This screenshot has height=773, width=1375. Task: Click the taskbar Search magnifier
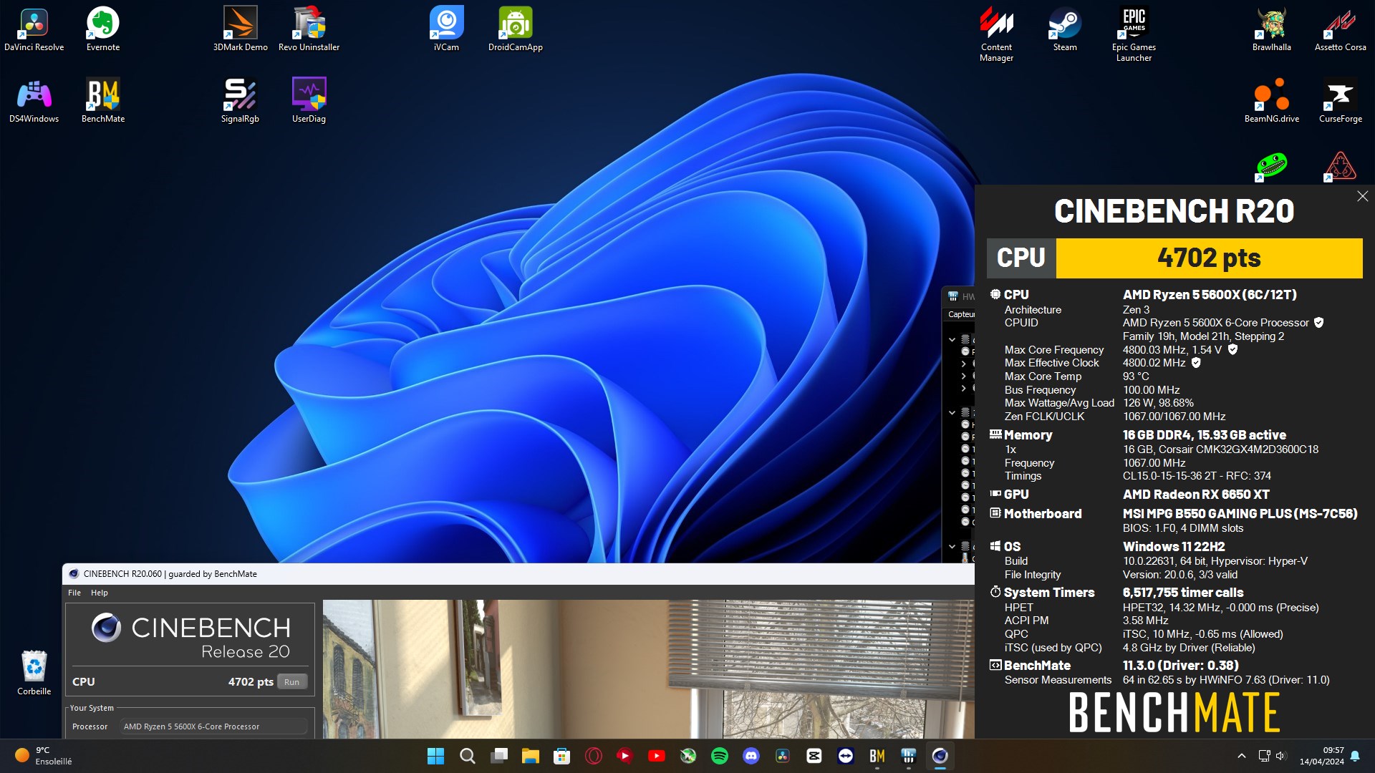coord(467,756)
